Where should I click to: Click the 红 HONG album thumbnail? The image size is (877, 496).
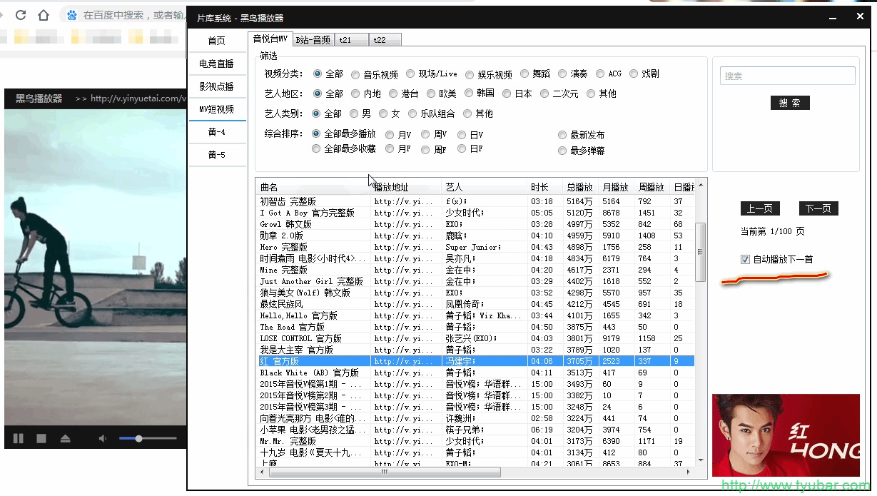click(786, 435)
